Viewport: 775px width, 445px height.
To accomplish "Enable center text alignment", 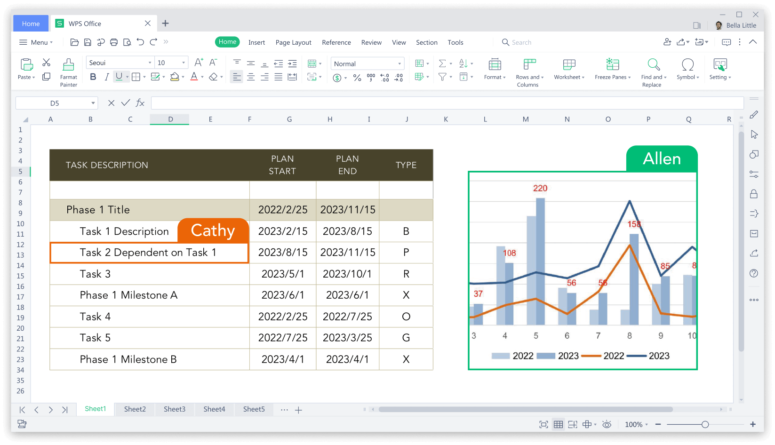I will (x=251, y=77).
